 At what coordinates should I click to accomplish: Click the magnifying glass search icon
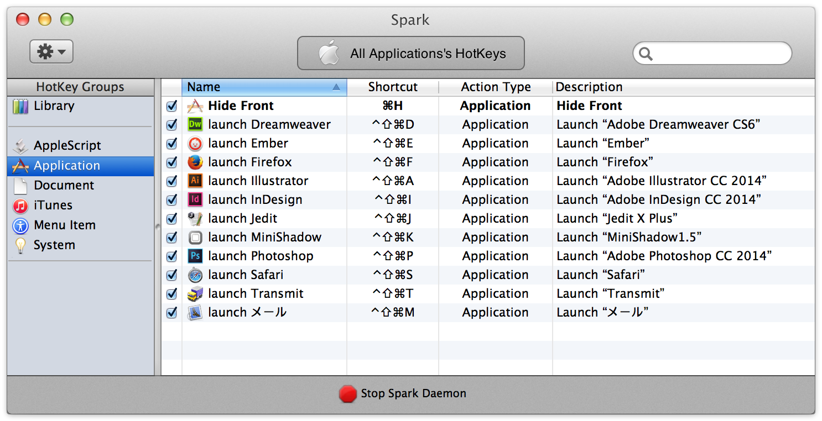pyautogui.click(x=646, y=54)
